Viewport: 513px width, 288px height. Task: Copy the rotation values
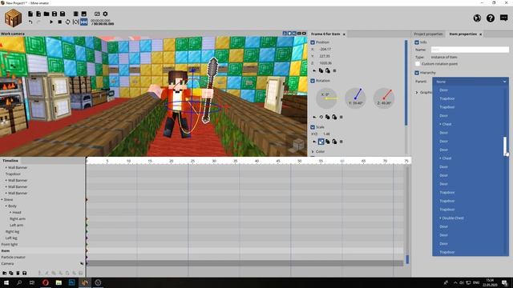(x=328, y=117)
